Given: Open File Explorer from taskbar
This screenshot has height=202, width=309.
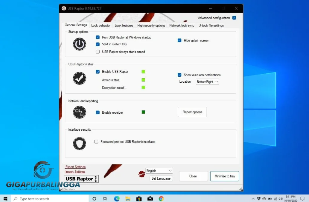Looking at the screenshot, I should (128, 199).
